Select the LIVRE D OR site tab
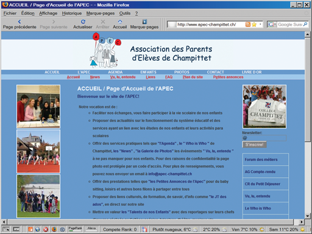Screen dimensions: 312x234 252,72
